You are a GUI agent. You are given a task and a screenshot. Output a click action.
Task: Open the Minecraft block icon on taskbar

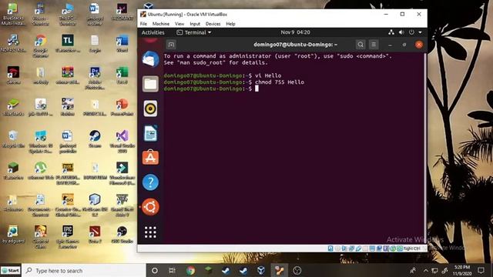coord(208,270)
